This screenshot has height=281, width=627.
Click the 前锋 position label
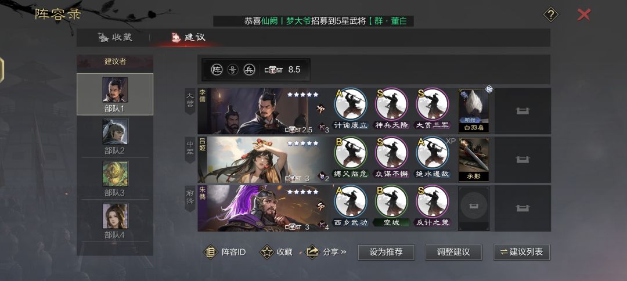[190, 198]
